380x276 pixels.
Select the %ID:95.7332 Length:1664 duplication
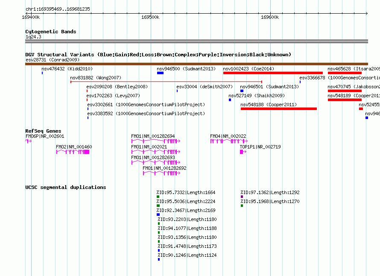click(x=158, y=197)
